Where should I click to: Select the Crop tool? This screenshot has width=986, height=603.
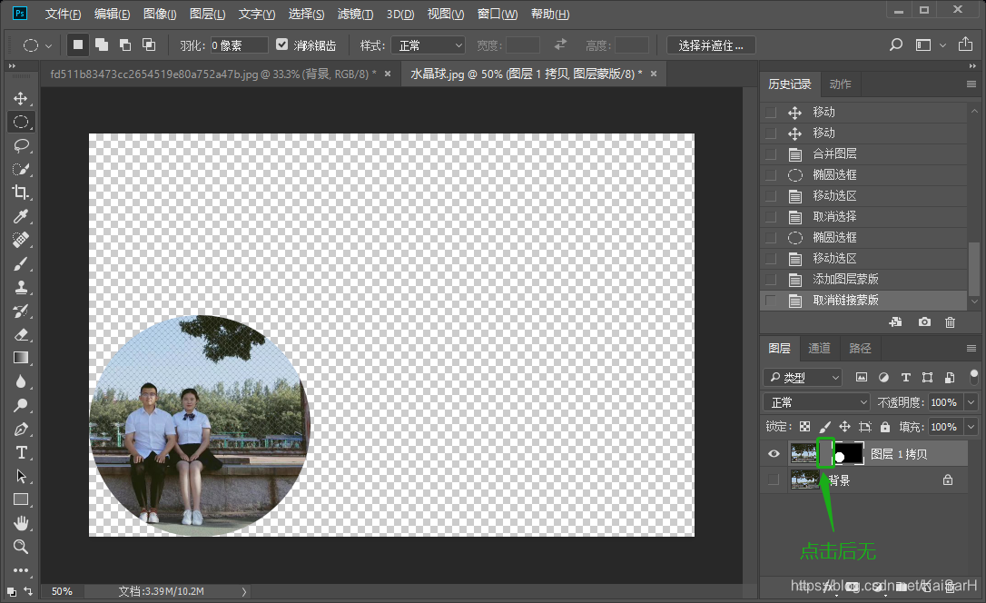[21, 193]
